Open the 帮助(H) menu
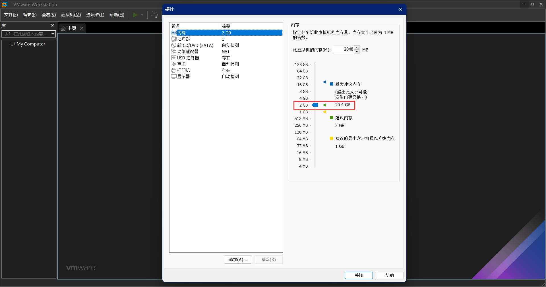Image resolution: width=546 pixels, height=287 pixels. (x=117, y=15)
